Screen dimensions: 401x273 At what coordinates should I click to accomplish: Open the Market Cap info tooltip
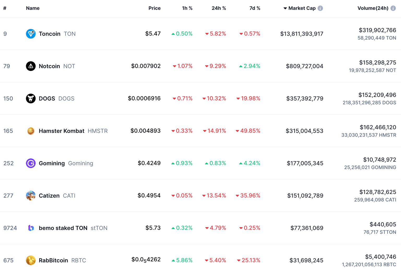click(320, 8)
